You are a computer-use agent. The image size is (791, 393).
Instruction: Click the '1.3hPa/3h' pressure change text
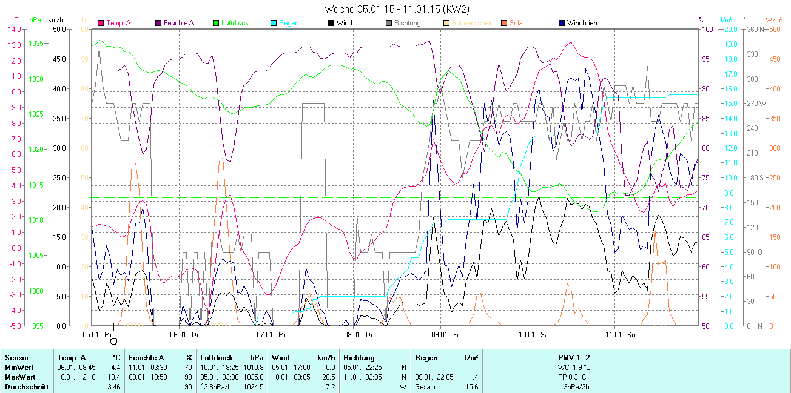tap(573, 387)
